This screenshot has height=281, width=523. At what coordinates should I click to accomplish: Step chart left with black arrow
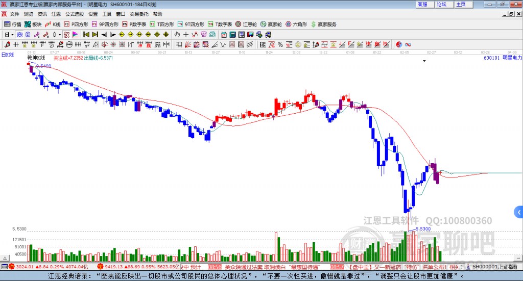click(x=104, y=35)
